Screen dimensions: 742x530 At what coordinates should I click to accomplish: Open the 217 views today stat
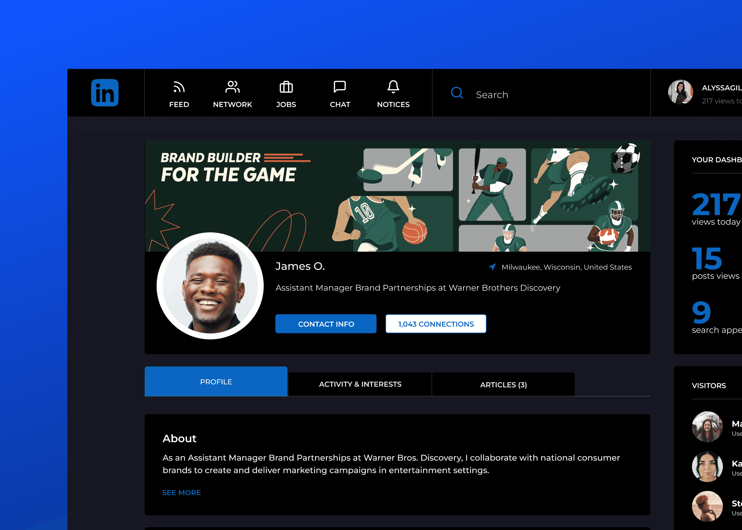coord(715,209)
